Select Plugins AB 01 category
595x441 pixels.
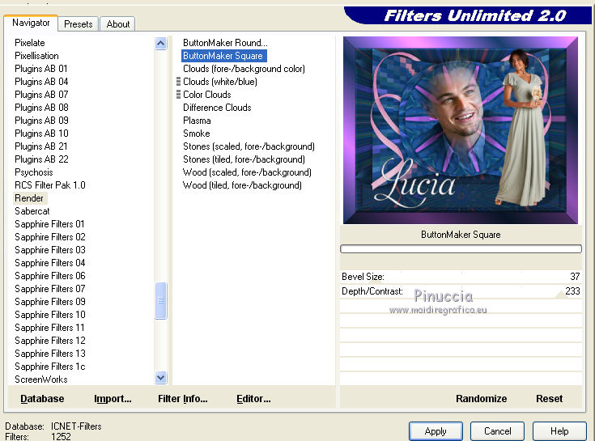41,69
